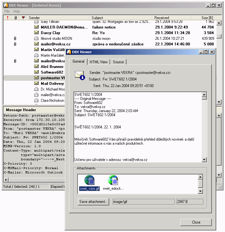Open the File menu

(7, 11)
